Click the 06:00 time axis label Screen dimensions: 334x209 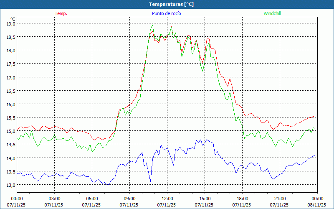tap(92, 199)
